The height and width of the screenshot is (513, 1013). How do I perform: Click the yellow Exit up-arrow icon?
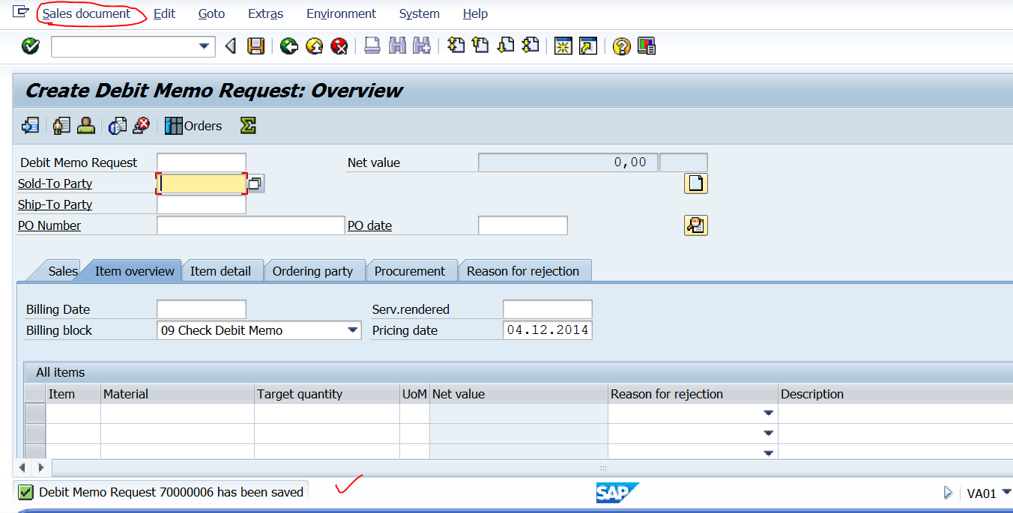(x=315, y=46)
